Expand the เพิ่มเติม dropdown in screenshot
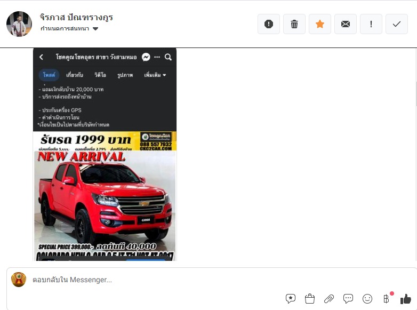Viewport: 417px width, 310px height. (155, 75)
